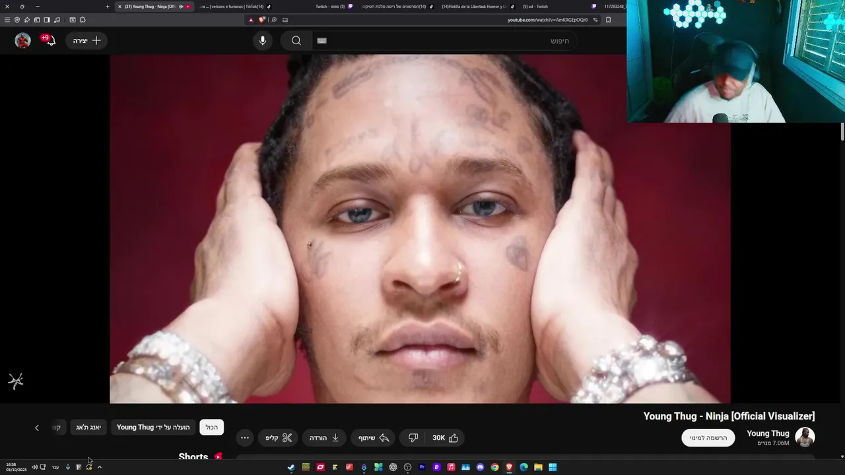Open Discord from the taskbar

point(480,467)
